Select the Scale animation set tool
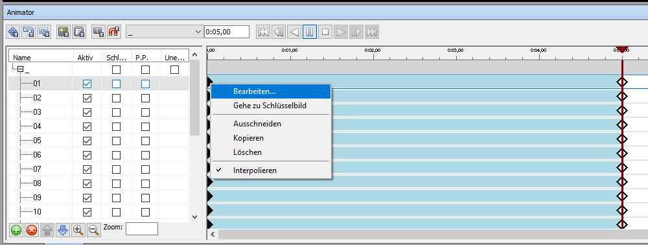Image resolution: width=648 pixels, height=245 pixels. point(43,32)
